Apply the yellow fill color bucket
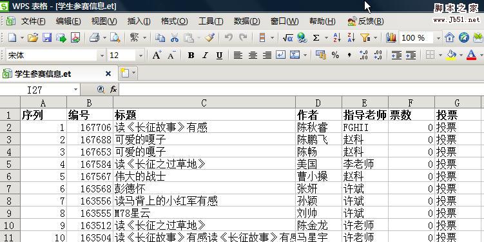This screenshot has height=242, width=484. 451,55
